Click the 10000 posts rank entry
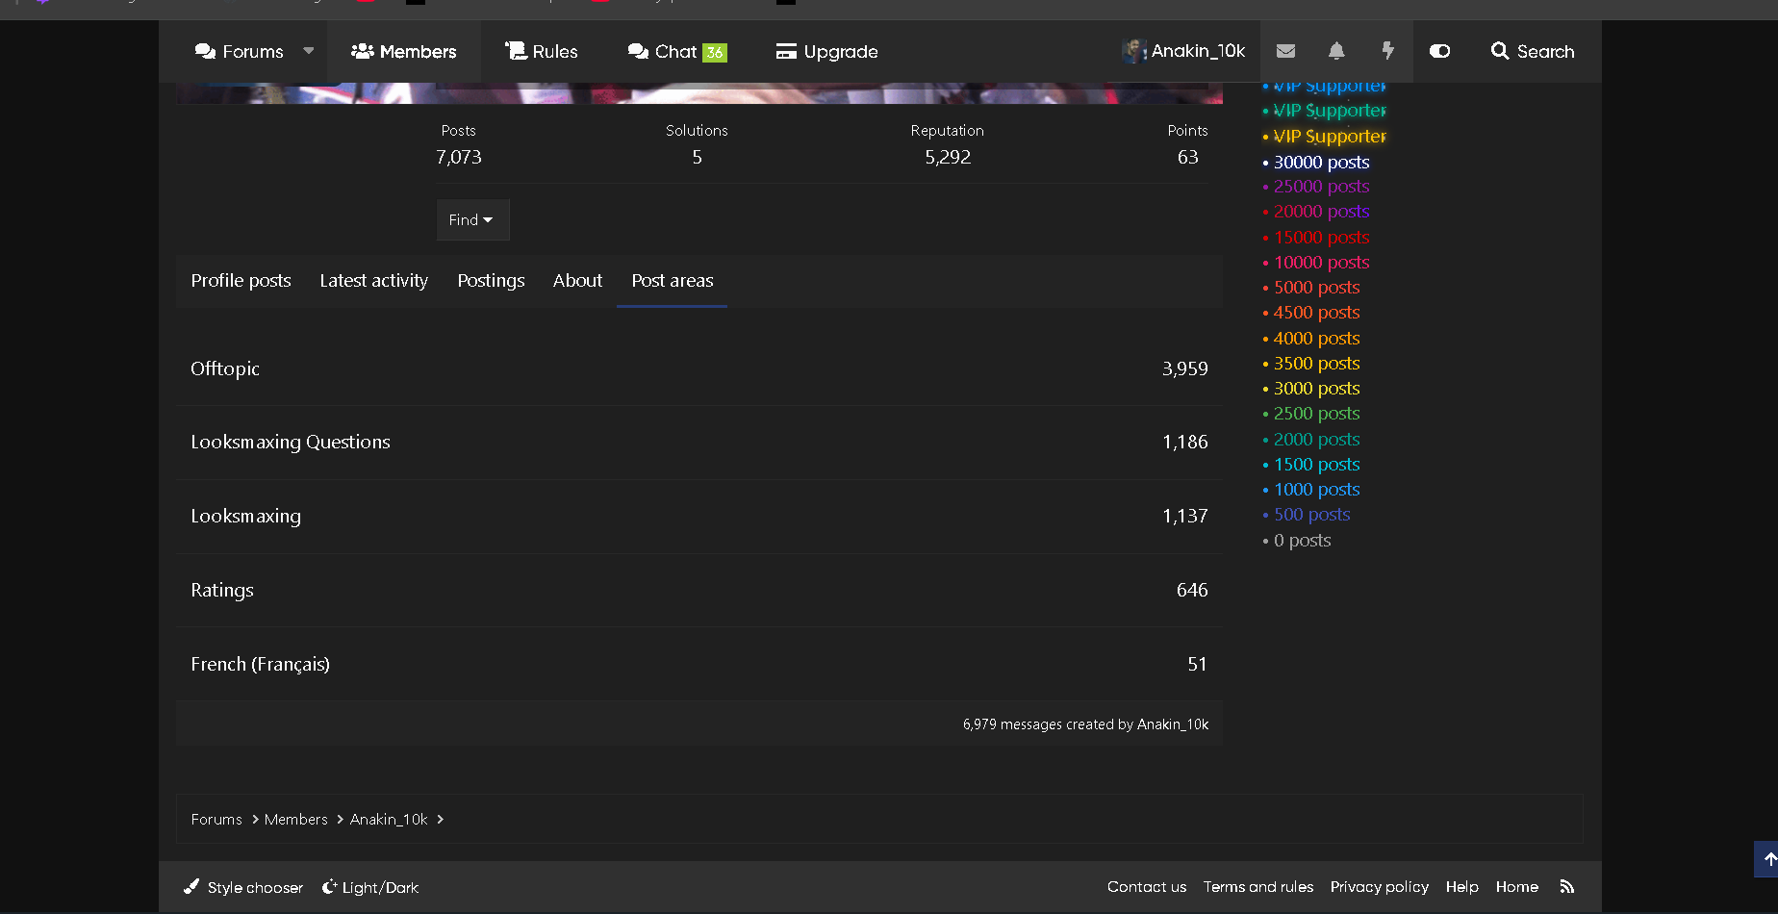The image size is (1778, 914). (1321, 263)
